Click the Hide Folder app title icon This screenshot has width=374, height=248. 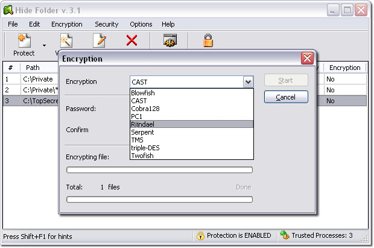[8, 10]
